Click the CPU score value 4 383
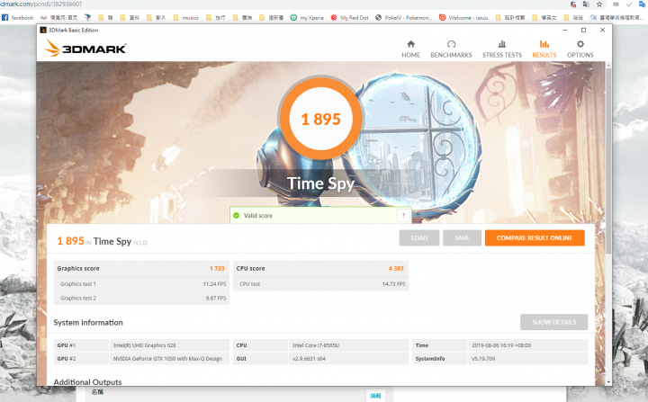The width and height of the screenshot is (648, 402). [396, 269]
